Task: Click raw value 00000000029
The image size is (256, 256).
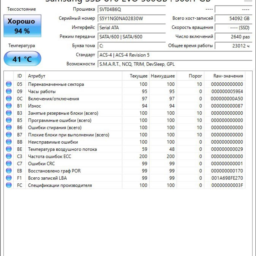Action: 227,149
